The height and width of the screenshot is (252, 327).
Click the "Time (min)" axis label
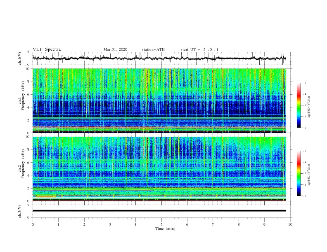[x=165, y=229]
